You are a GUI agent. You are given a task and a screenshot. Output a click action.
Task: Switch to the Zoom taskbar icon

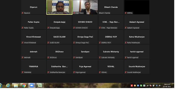[32, 85]
